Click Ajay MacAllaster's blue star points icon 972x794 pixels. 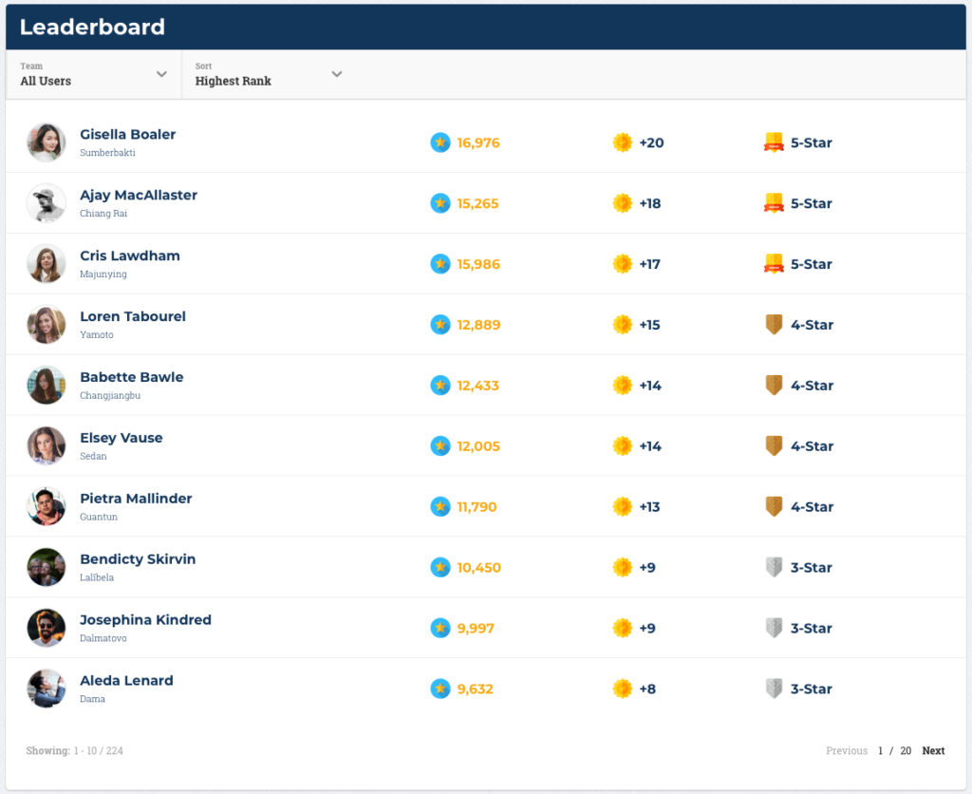(440, 203)
